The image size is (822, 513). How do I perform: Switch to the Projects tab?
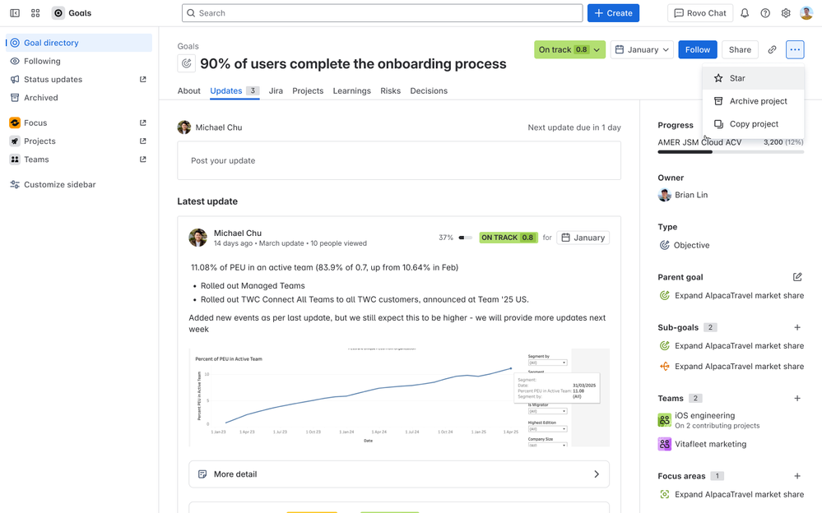308,90
